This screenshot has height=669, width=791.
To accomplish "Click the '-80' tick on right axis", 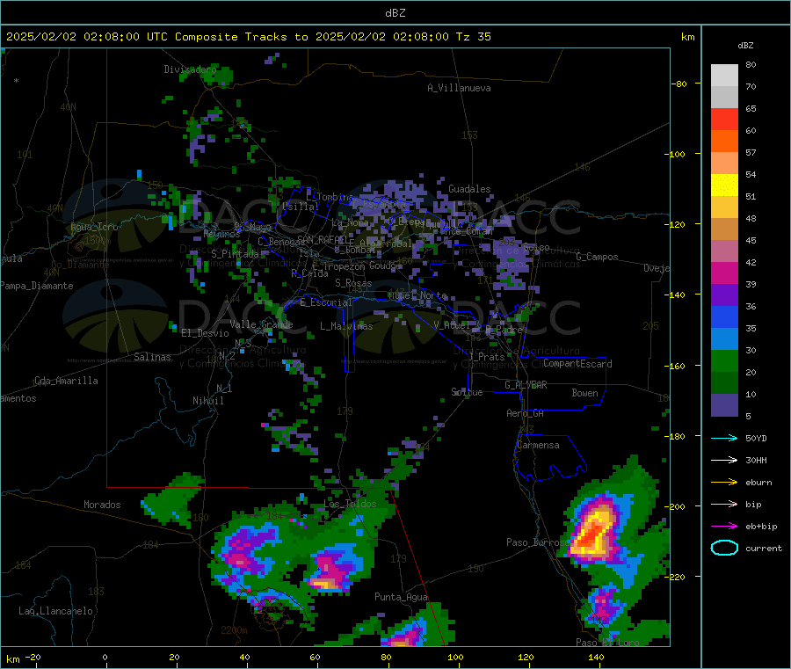I will pyautogui.click(x=679, y=84).
